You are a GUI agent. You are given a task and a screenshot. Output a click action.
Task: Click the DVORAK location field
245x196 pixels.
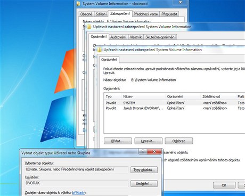[77, 183]
